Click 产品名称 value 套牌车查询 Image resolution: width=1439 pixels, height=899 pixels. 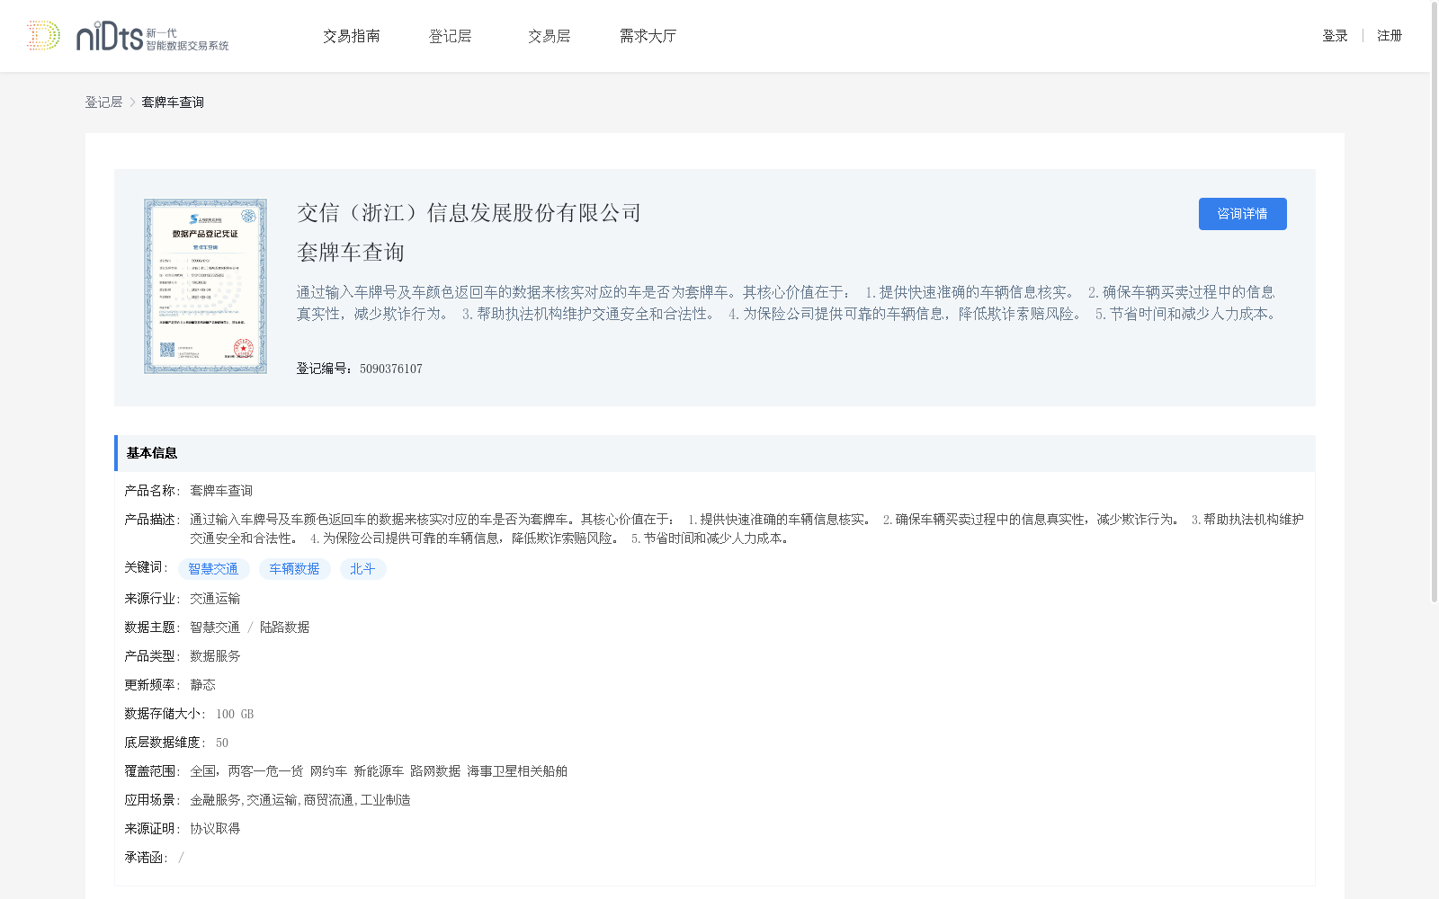(x=221, y=491)
